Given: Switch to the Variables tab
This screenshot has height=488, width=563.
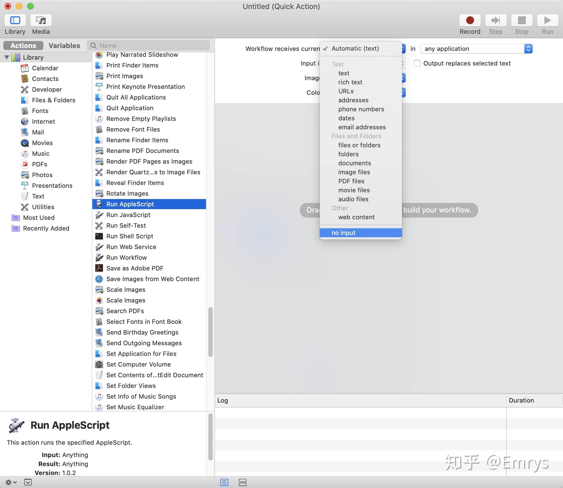Looking at the screenshot, I should (64, 45).
